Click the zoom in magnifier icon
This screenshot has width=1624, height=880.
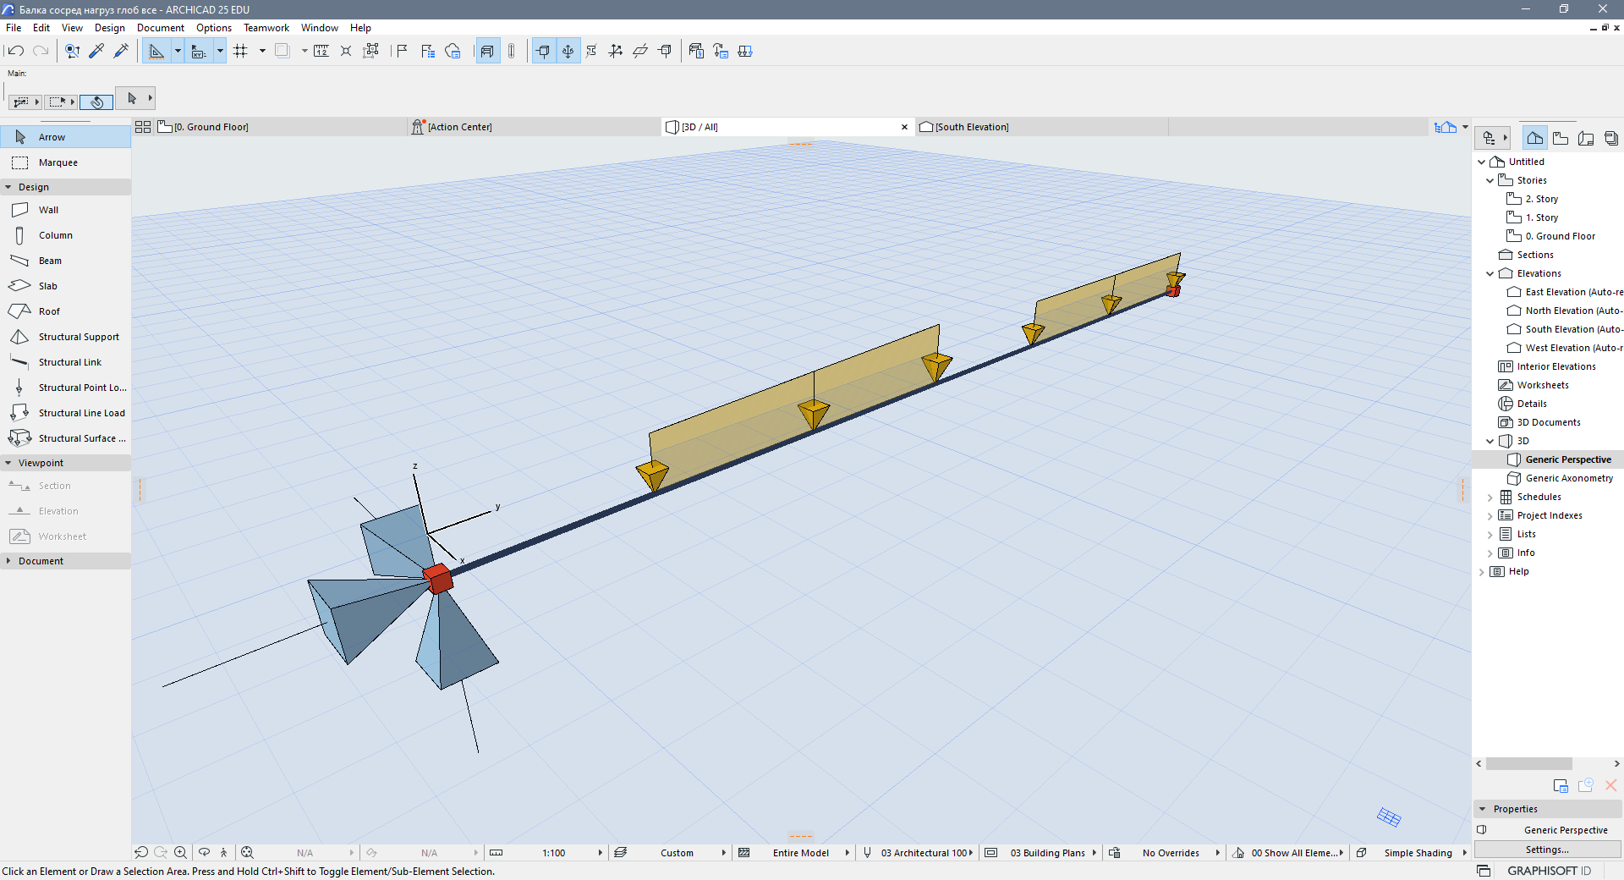click(x=180, y=853)
